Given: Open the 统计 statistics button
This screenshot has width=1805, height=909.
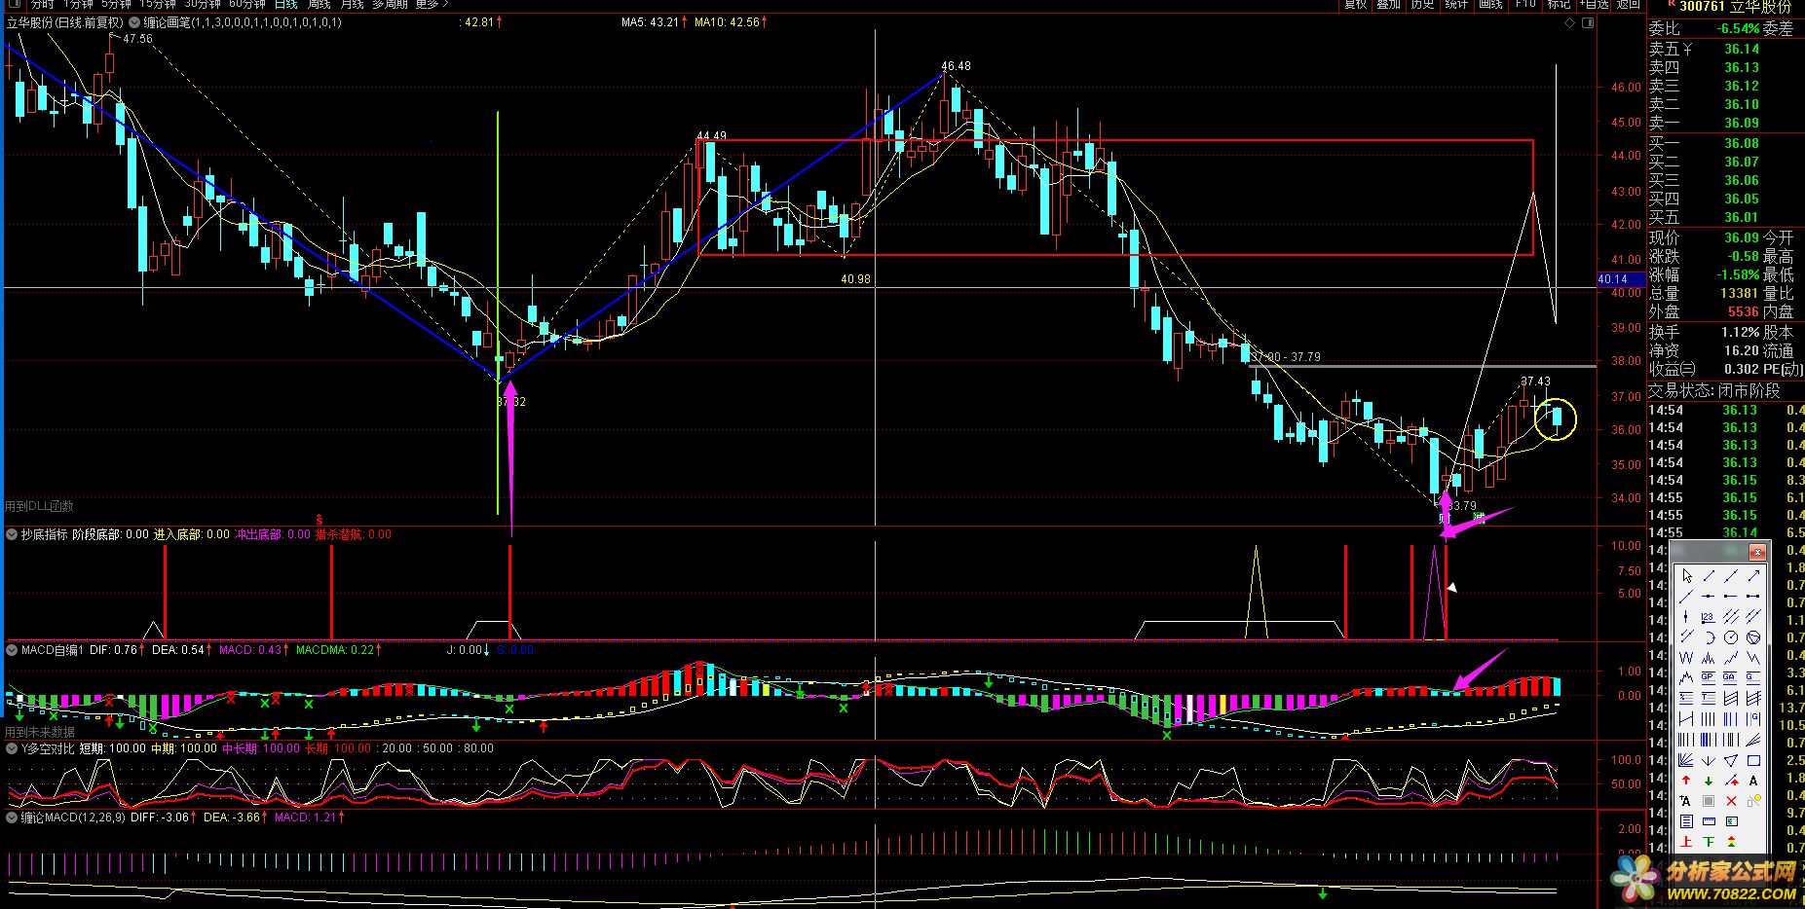Looking at the screenshot, I should point(1456,4).
